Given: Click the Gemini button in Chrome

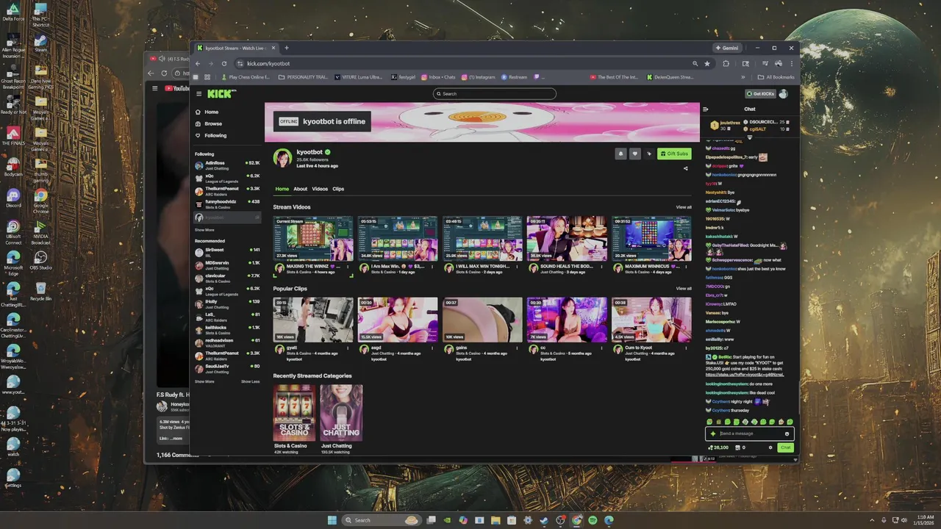Looking at the screenshot, I should tap(727, 48).
